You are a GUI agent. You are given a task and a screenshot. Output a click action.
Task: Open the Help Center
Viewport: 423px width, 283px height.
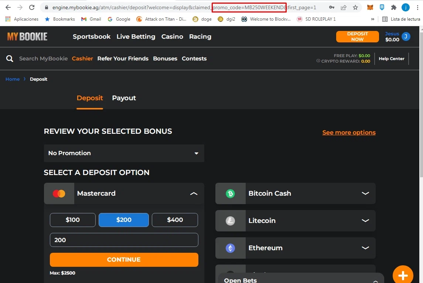pyautogui.click(x=392, y=59)
